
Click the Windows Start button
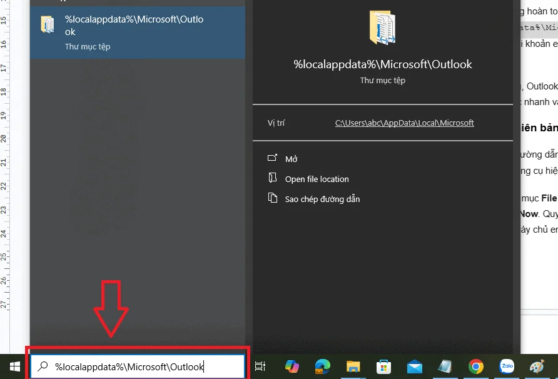pos(14,366)
